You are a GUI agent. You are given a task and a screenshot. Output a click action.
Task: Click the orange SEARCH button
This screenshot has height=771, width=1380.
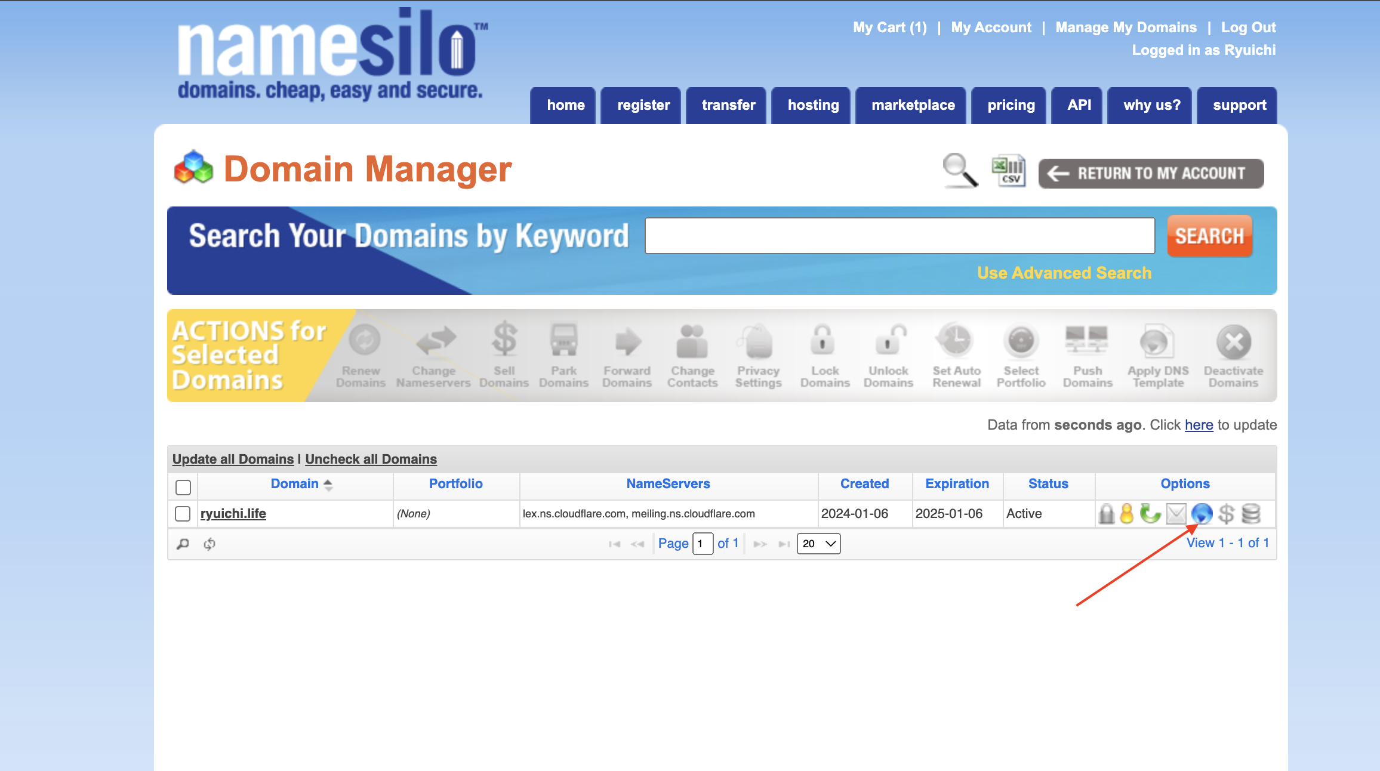[x=1209, y=236]
